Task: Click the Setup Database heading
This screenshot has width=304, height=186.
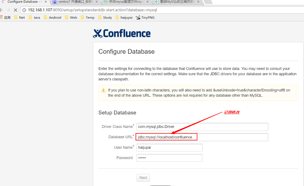Action: (117, 113)
